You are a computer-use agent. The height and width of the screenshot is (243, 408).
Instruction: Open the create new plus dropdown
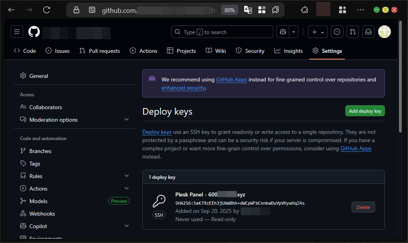[318, 32]
